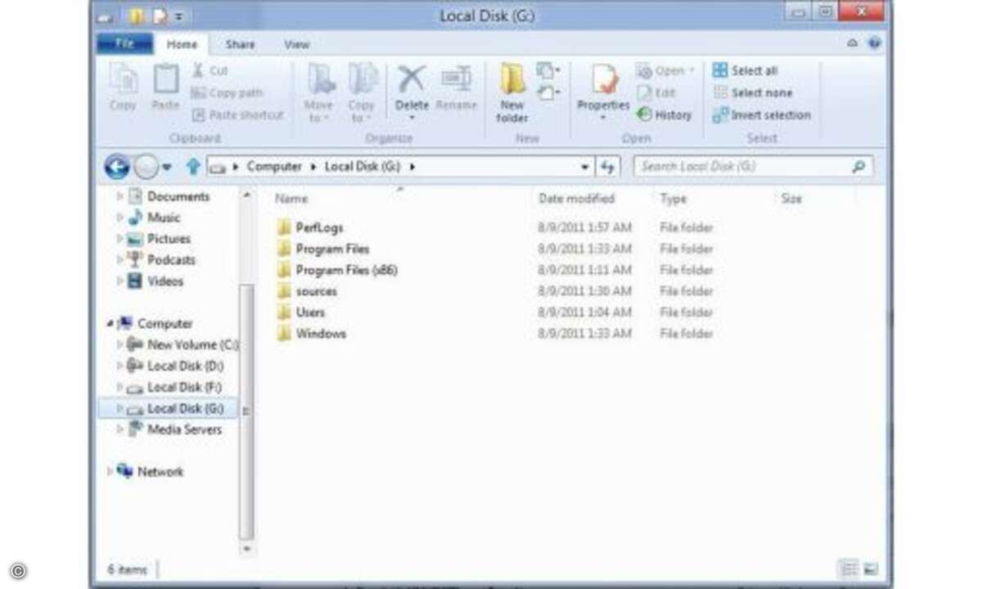Open the Move to button
Viewport: 982px width, 589px height.
coord(318,92)
